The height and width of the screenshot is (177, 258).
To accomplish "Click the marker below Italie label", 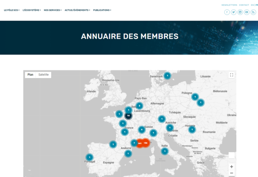I will click(x=165, y=151).
